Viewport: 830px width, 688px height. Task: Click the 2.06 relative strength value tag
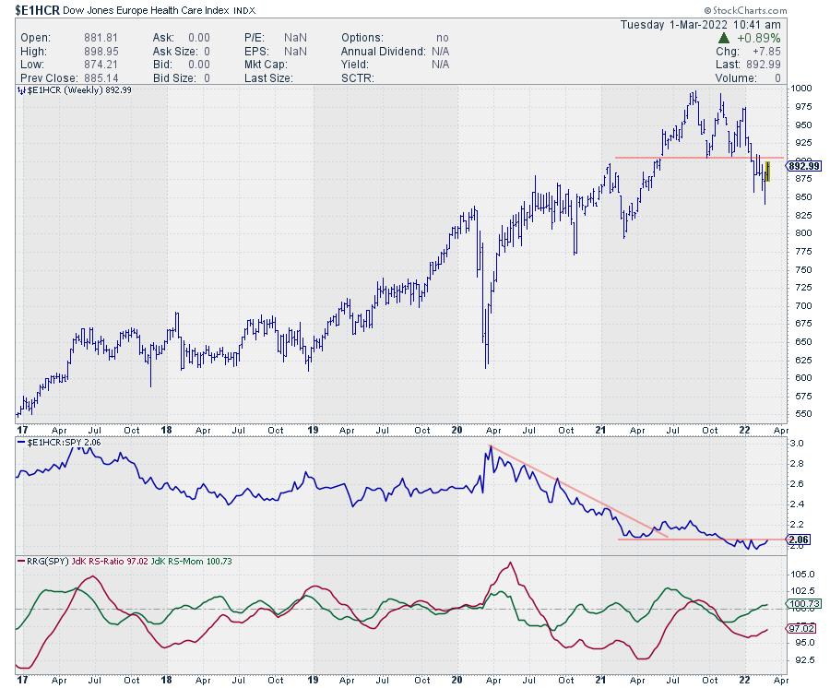pos(797,538)
